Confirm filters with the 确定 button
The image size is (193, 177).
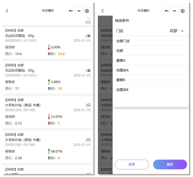pos(170,164)
